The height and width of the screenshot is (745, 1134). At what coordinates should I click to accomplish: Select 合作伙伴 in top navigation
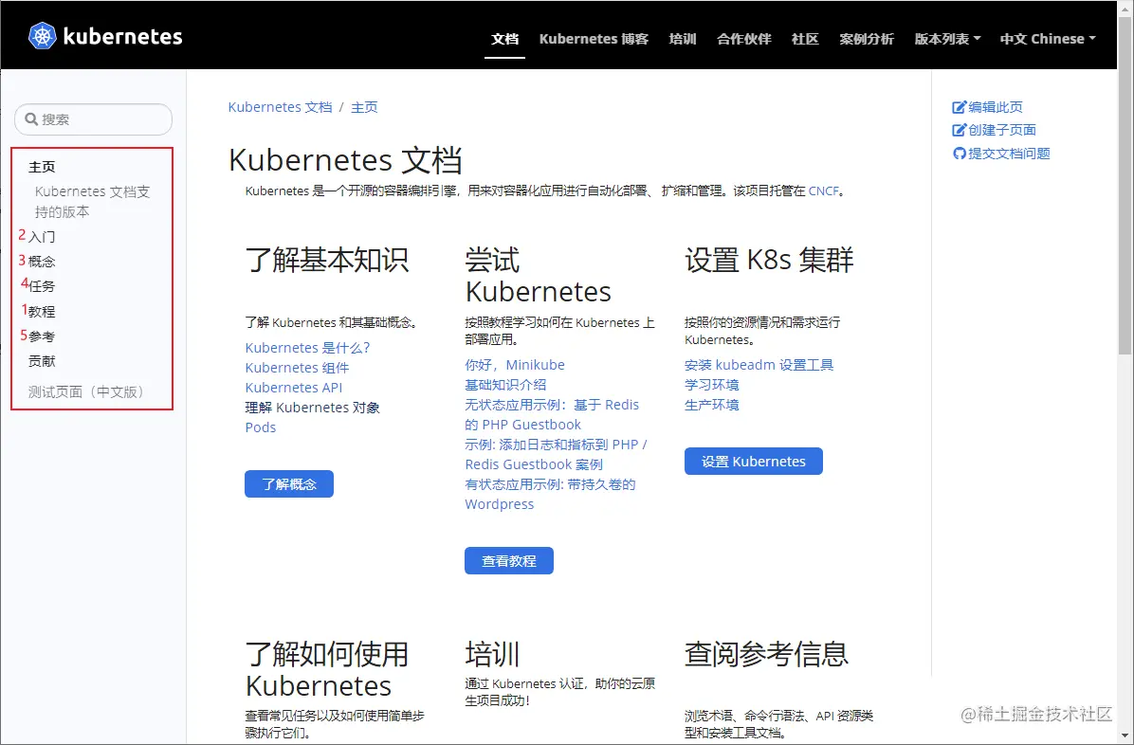pos(744,39)
